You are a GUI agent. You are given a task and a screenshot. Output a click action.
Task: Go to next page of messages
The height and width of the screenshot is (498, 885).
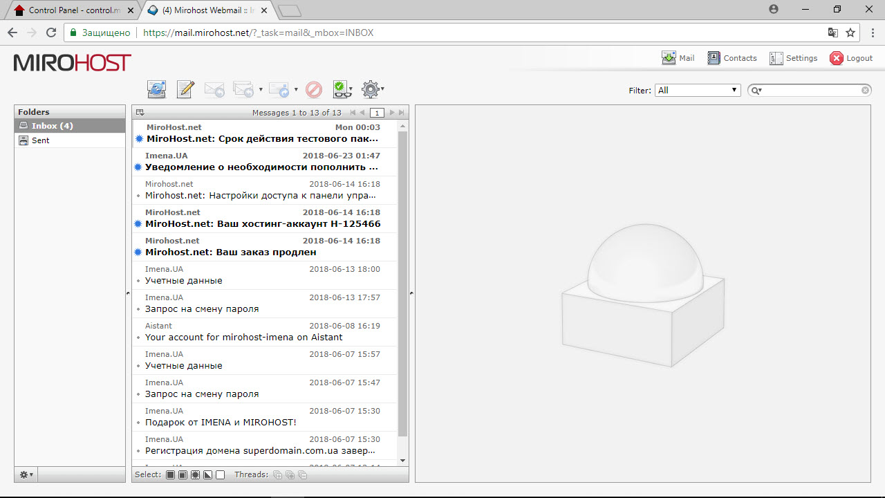(392, 113)
